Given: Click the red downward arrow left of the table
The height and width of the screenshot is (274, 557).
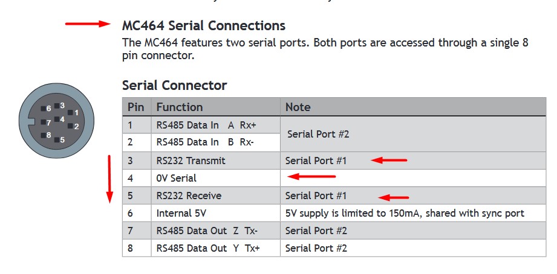Looking at the screenshot, I should pos(109,179).
